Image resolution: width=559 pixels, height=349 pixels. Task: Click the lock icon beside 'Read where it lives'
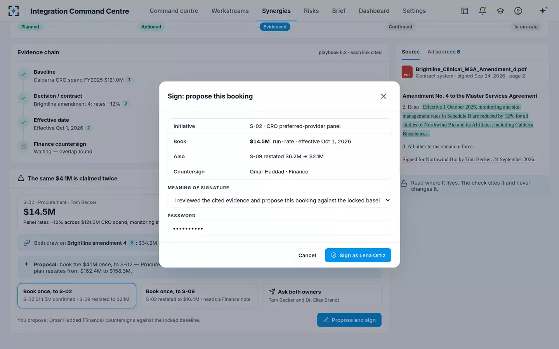click(404, 183)
